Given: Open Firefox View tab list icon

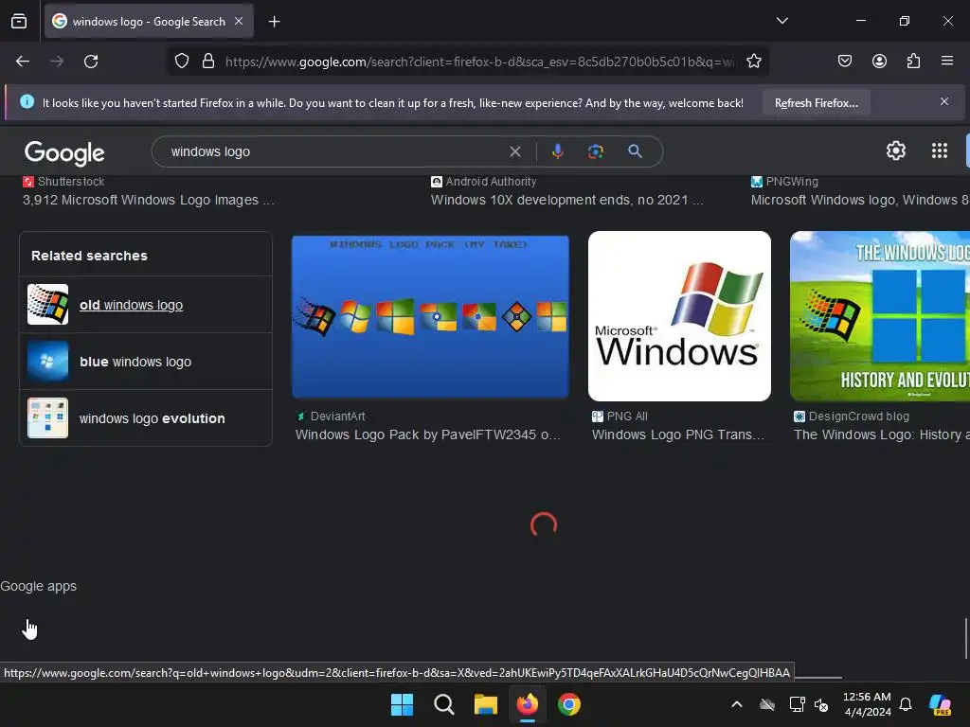Looking at the screenshot, I should pos(19,21).
